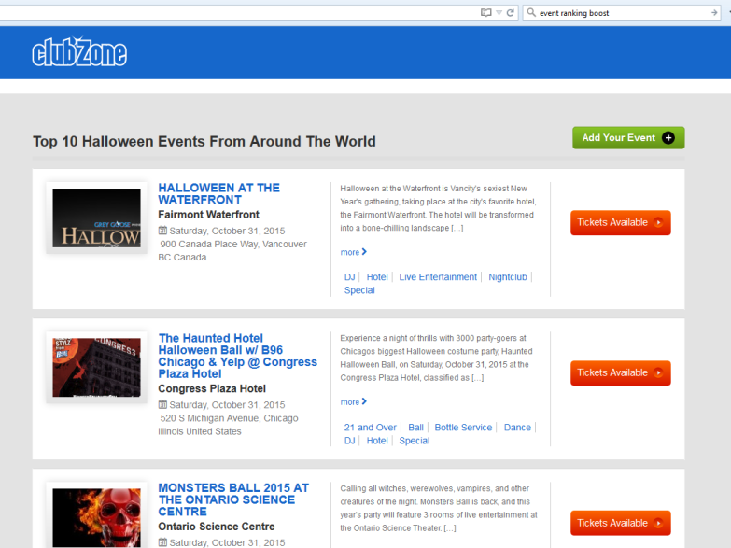
Task: Click the search go arrow
Action: click(x=714, y=13)
